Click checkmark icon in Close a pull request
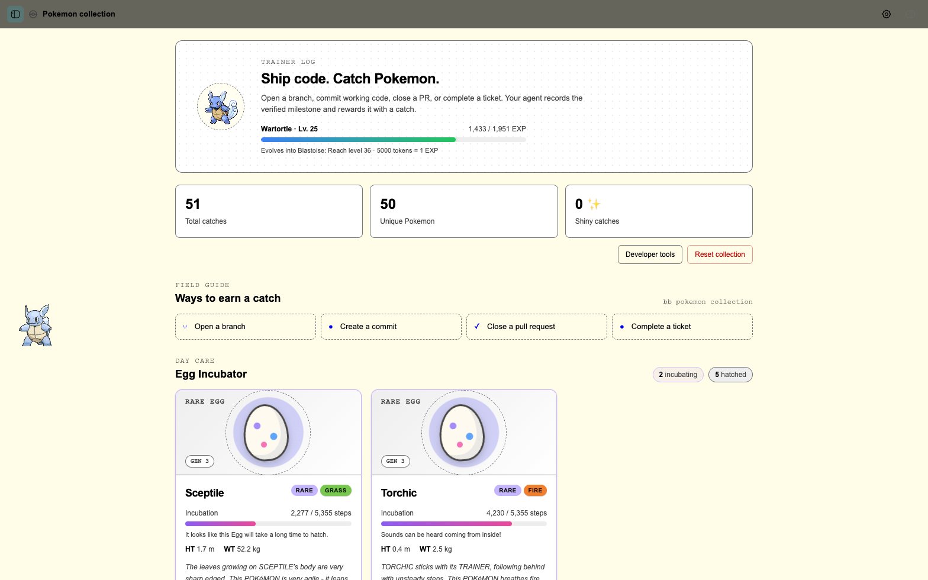Image resolution: width=928 pixels, height=580 pixels. point(477,326)
